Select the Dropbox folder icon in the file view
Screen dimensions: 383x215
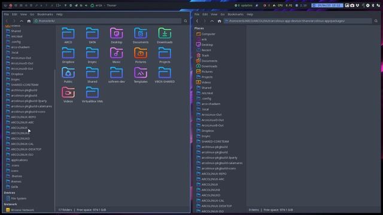pyautogui.click(x=68, y=55)
